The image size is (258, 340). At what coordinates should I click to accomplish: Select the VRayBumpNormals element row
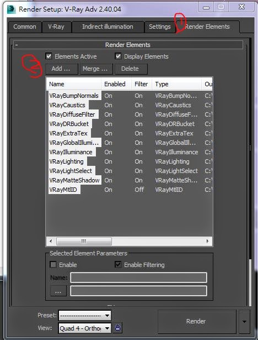[130, 96]
